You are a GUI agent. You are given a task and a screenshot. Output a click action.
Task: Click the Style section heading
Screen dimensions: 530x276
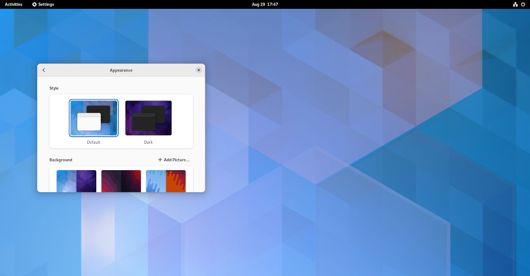(x=54, y=88)
